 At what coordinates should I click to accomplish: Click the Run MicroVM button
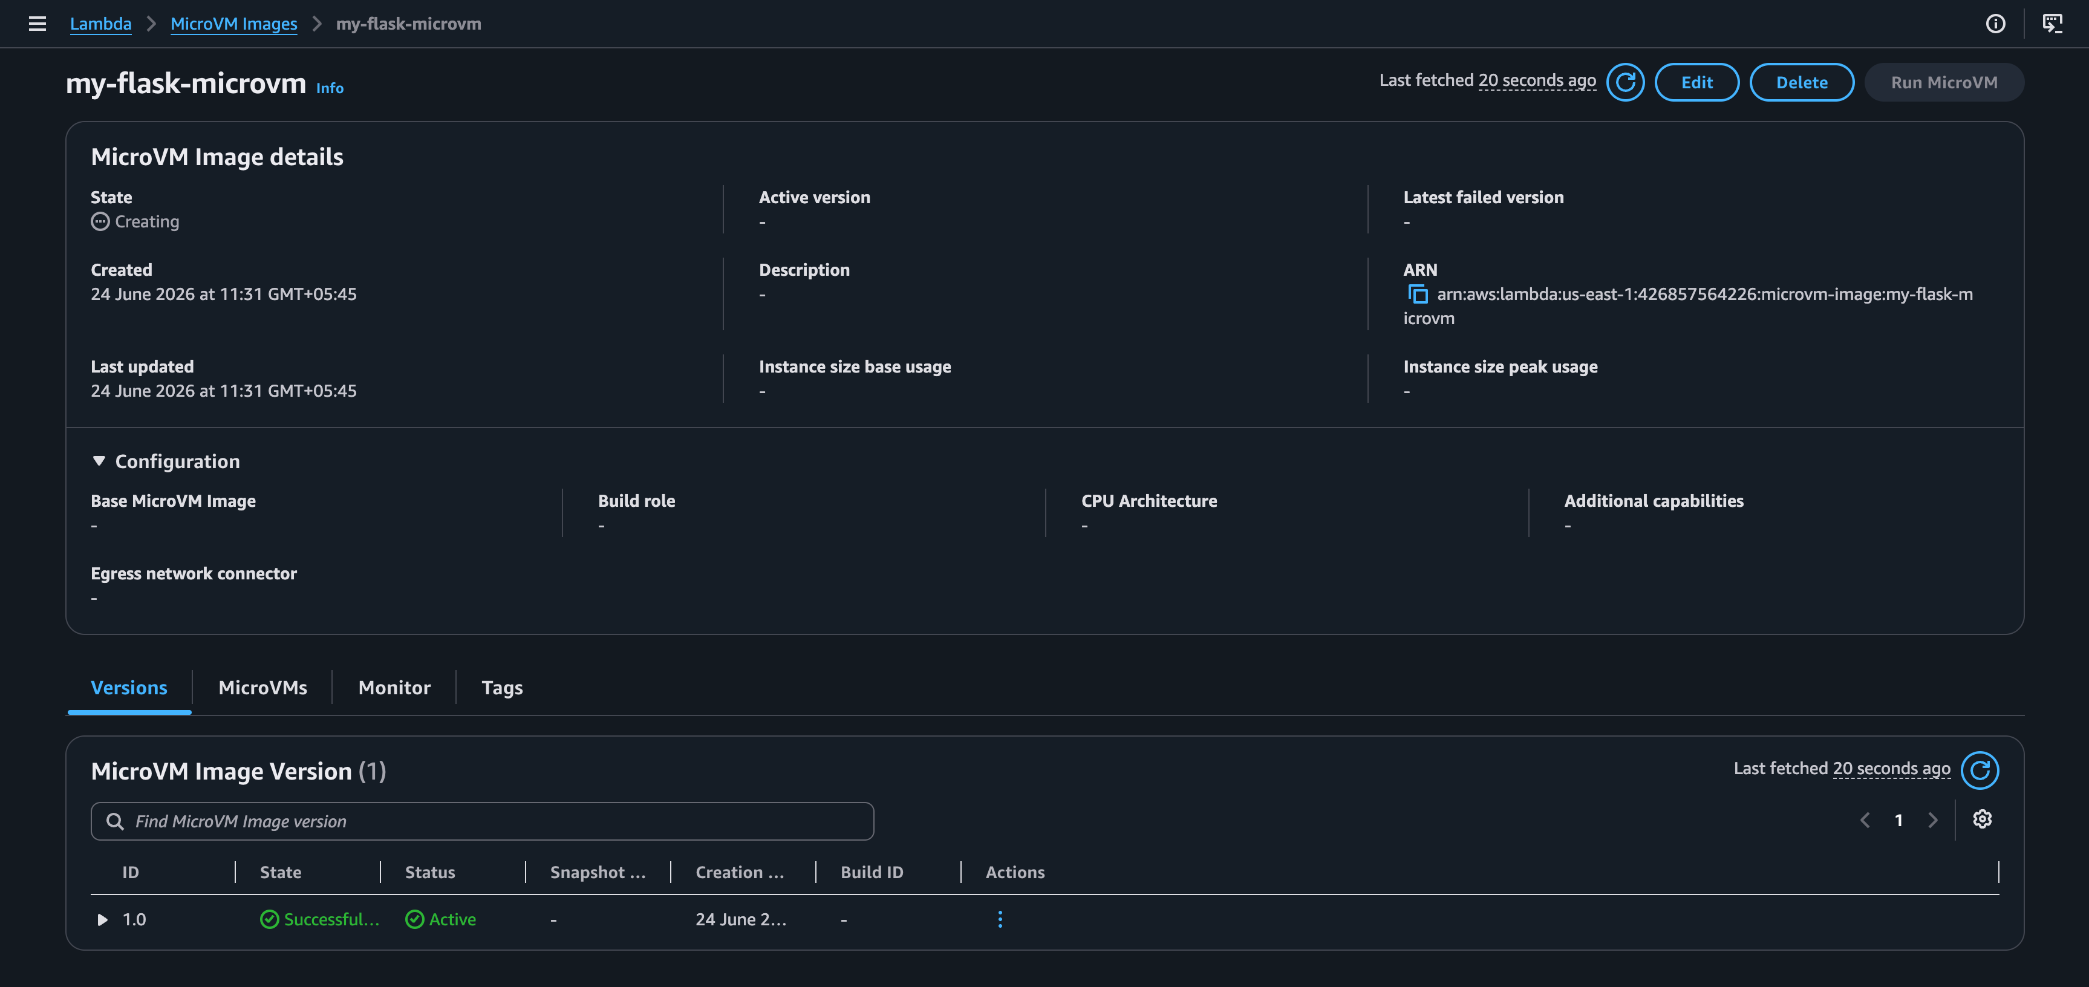pyautogui.click(x=1944, y=82)
